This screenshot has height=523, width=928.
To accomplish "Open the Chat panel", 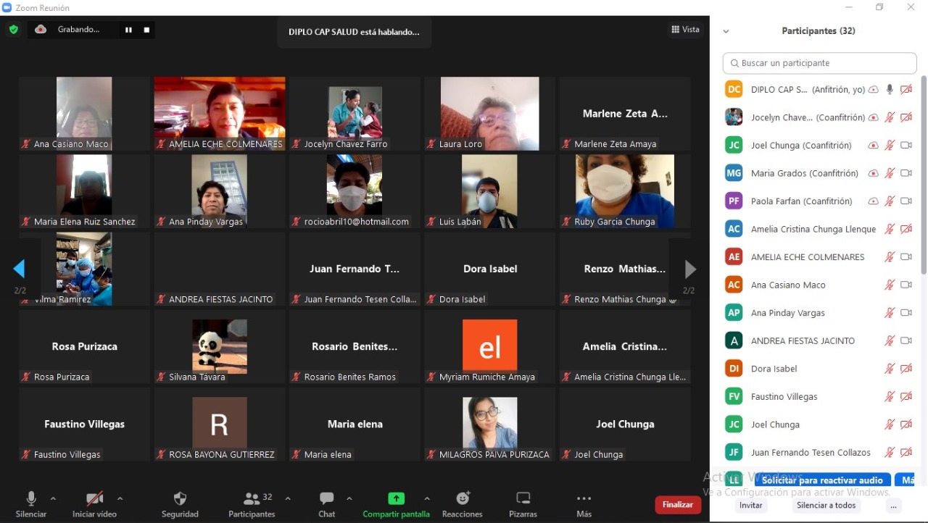I will point(327,504).
